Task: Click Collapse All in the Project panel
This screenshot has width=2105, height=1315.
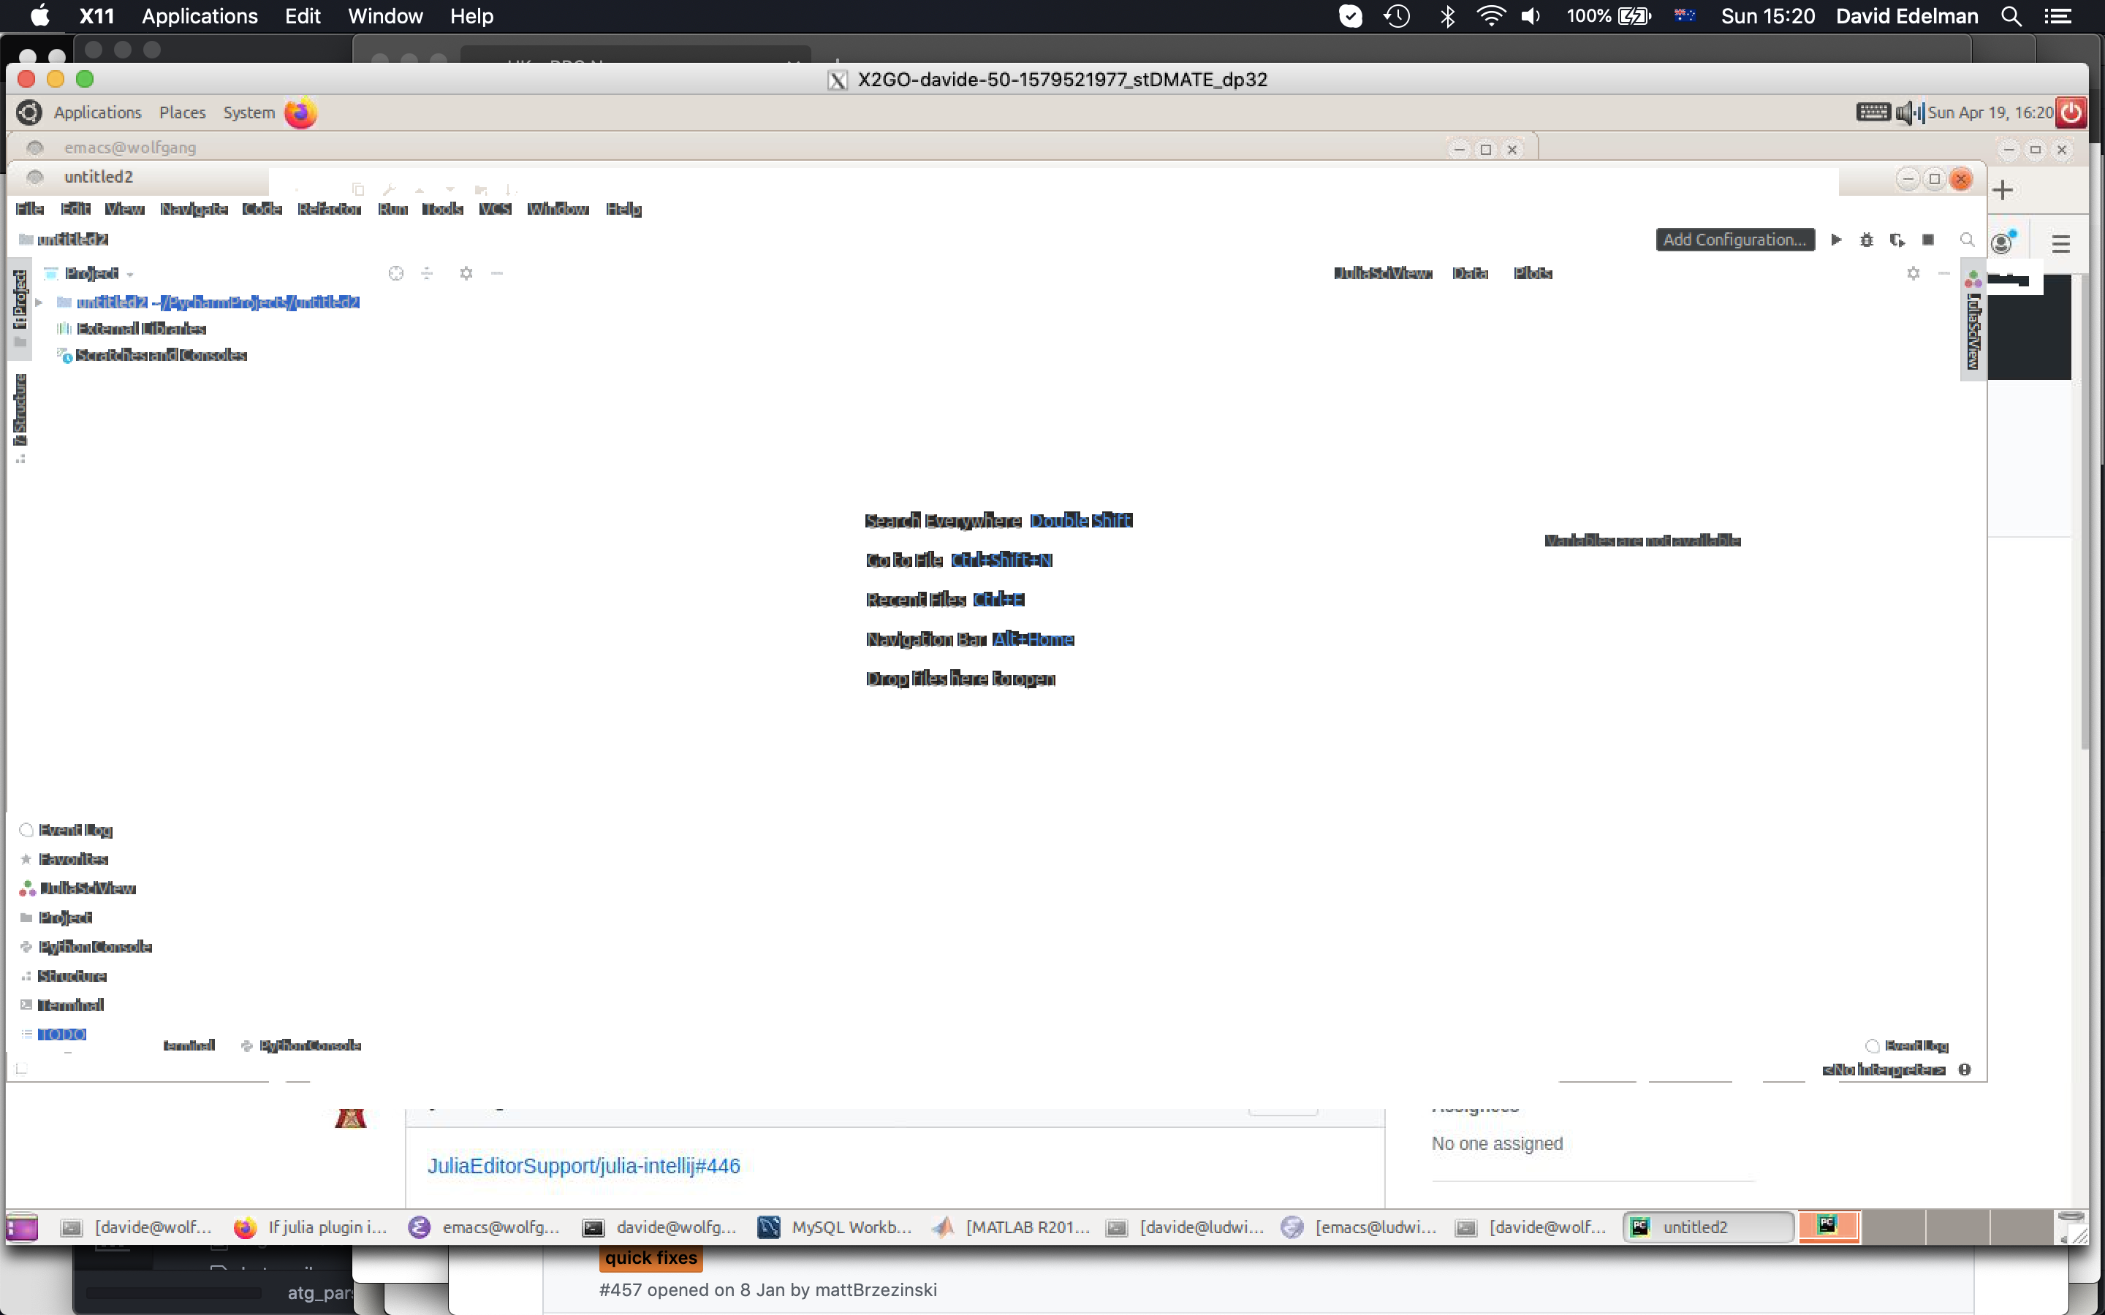Action: 427,273
